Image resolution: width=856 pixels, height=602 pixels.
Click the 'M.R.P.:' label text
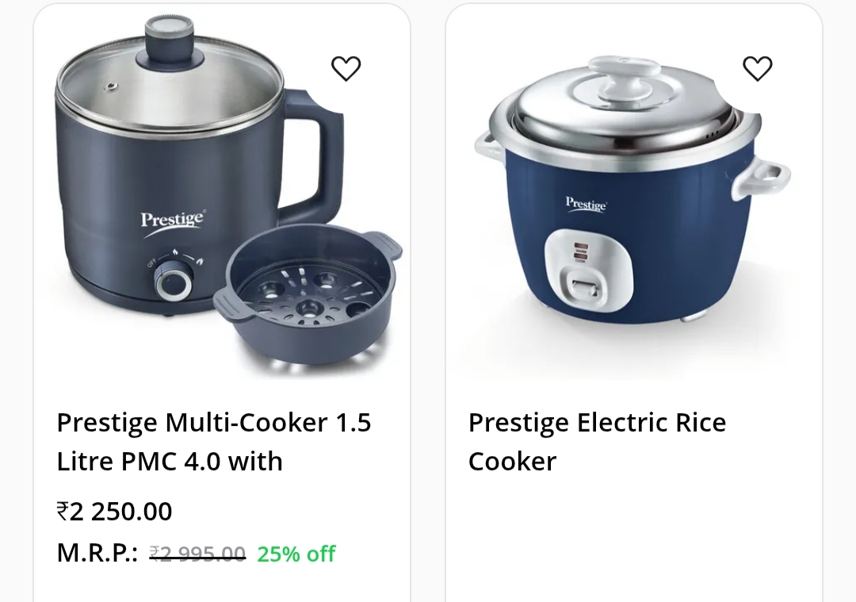click(x=97, y=554)
